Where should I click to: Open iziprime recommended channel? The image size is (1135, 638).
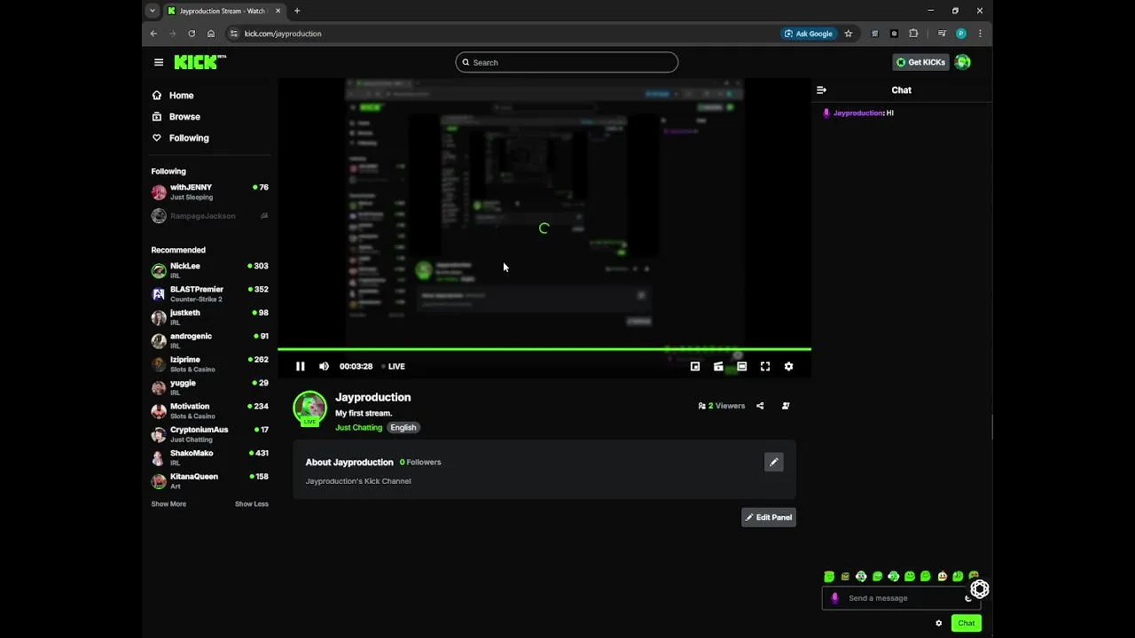210,364
